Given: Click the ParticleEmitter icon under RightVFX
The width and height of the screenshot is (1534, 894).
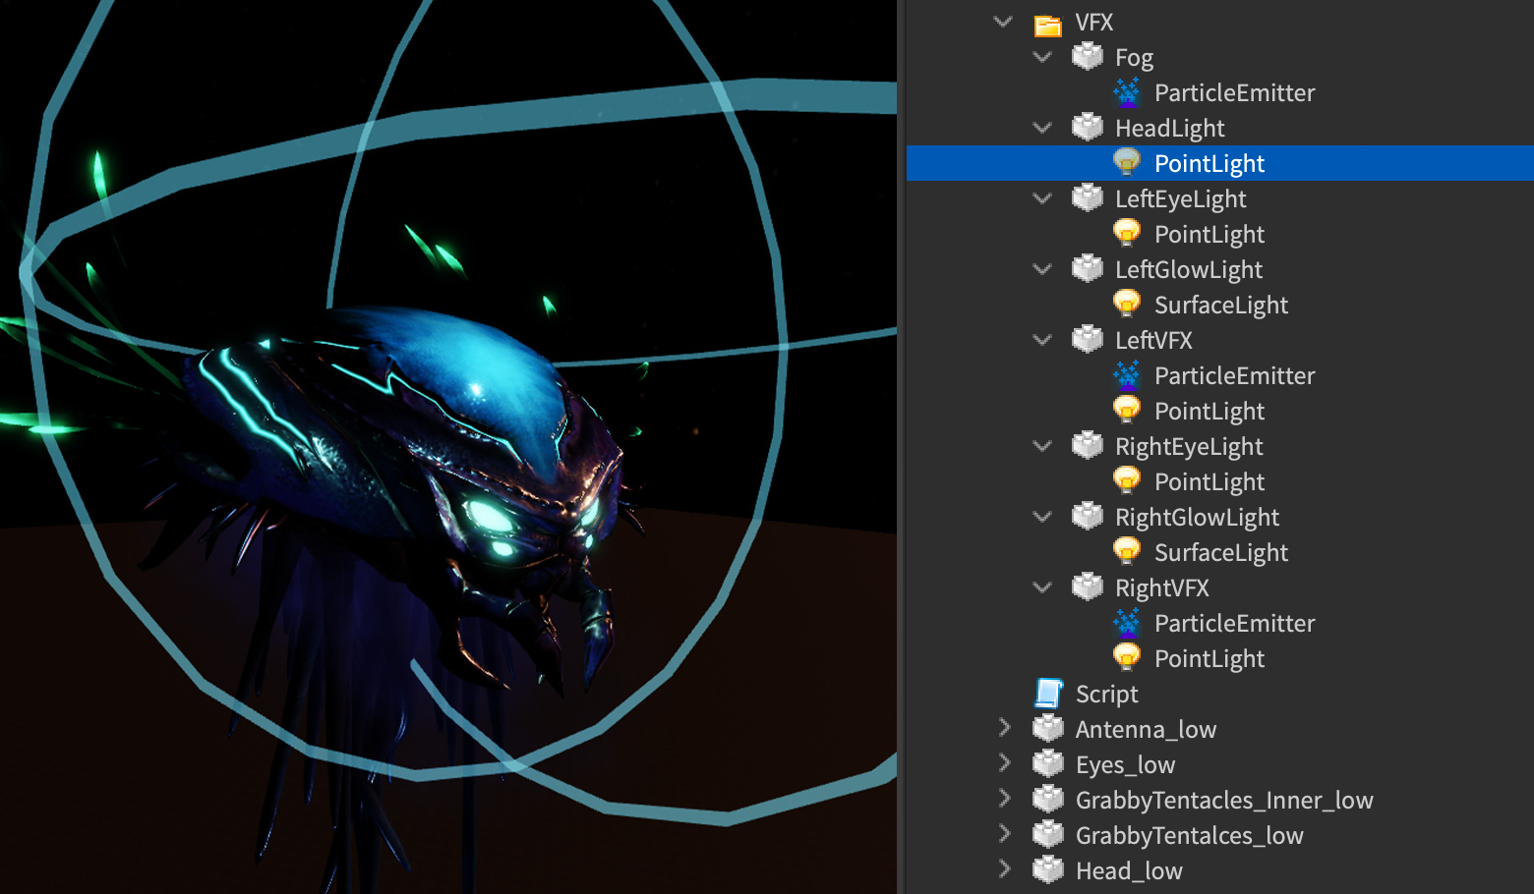Looking at the screenshot, I should 1127,623.
